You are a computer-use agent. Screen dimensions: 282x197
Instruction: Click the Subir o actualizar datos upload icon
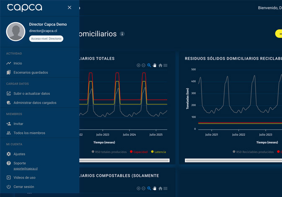coord(9,93)
